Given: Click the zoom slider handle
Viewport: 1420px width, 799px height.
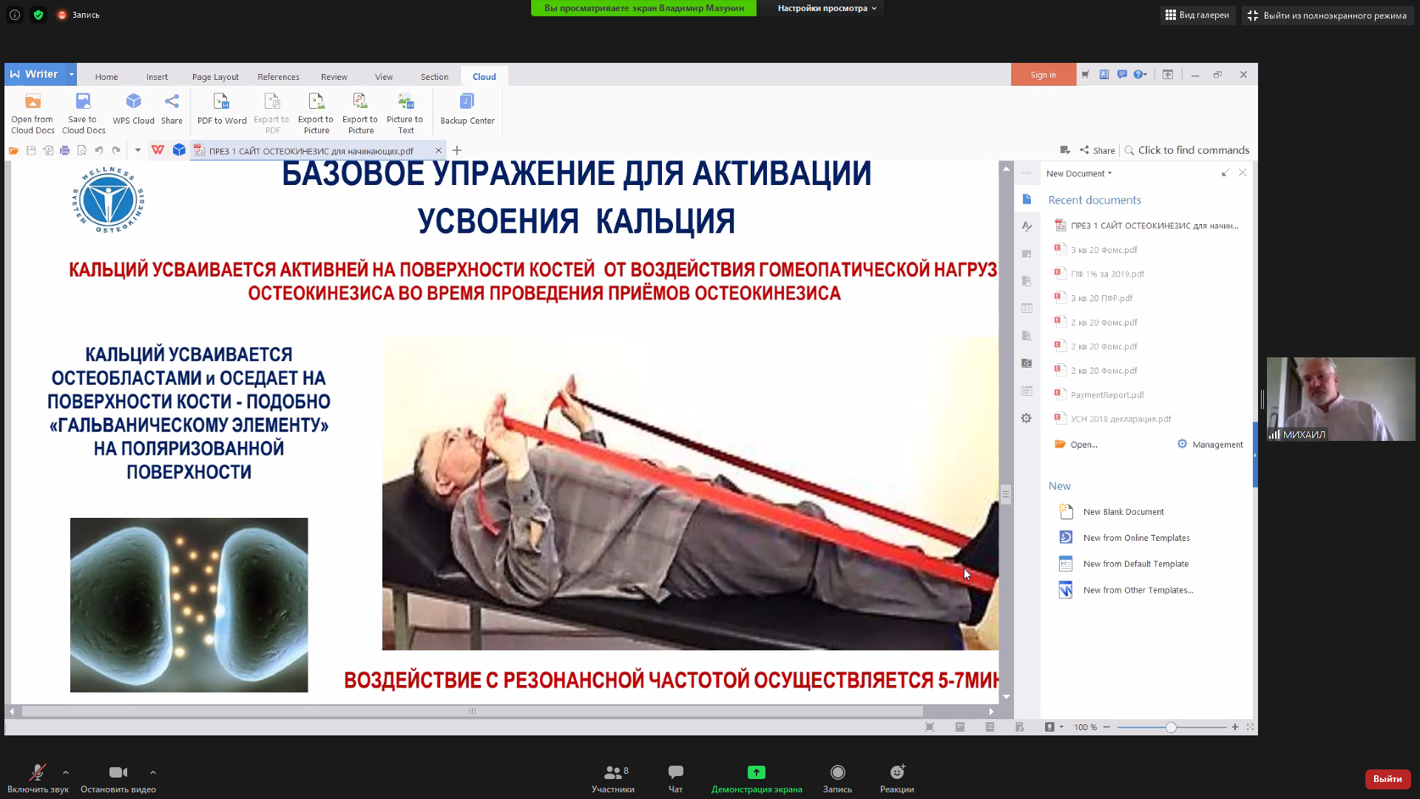Looking at the screenshot, I should pyautogui.click(x=1171, y=728).
